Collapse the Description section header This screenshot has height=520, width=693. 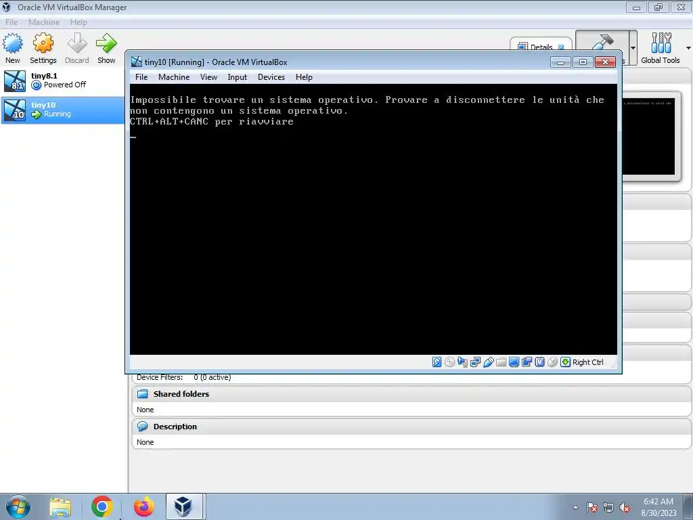coord(411,427)
